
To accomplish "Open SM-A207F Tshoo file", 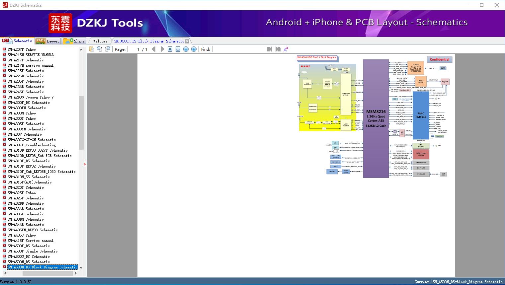I will [x=22, y=49].
